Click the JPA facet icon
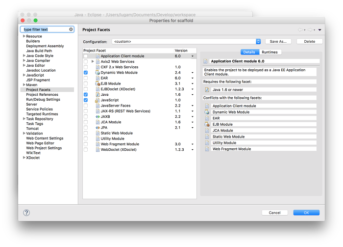 (98, 128)
